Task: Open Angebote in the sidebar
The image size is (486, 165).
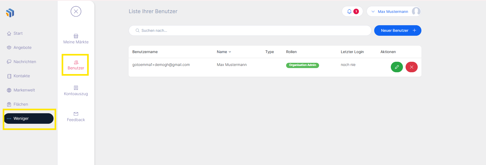Action: pyautogui.click(x=22, y=48)
